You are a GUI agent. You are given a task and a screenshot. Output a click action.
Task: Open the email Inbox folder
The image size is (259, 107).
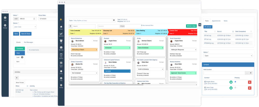click(20, 53)
